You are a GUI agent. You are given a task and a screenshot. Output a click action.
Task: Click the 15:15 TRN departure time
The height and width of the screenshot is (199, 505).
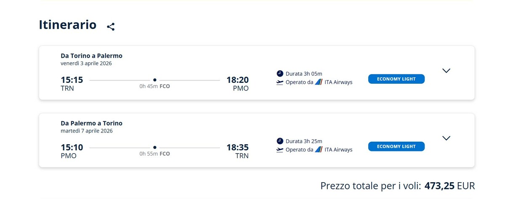pyautogui.click(x=72, y=80)
